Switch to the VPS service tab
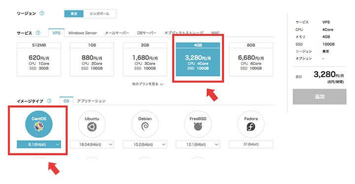355x184 pixels. click(x=56, y=33)
